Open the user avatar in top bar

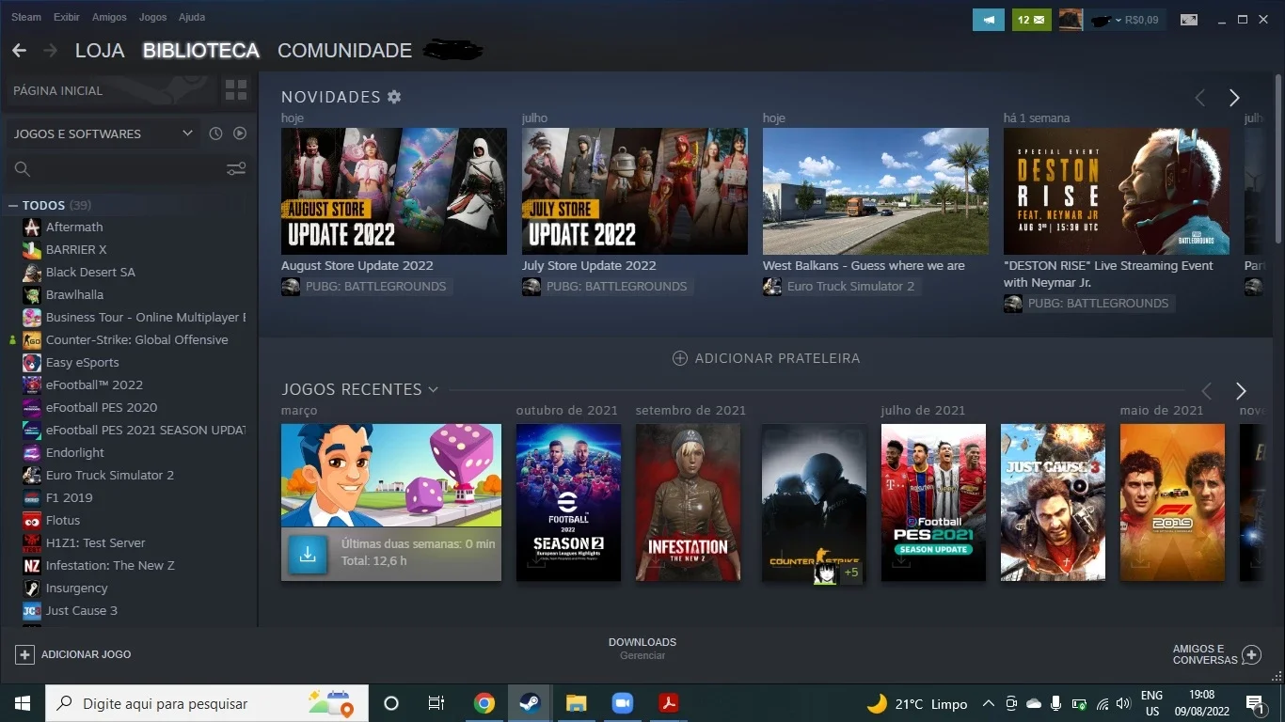pyautogui.click(x=1071, y=19)
